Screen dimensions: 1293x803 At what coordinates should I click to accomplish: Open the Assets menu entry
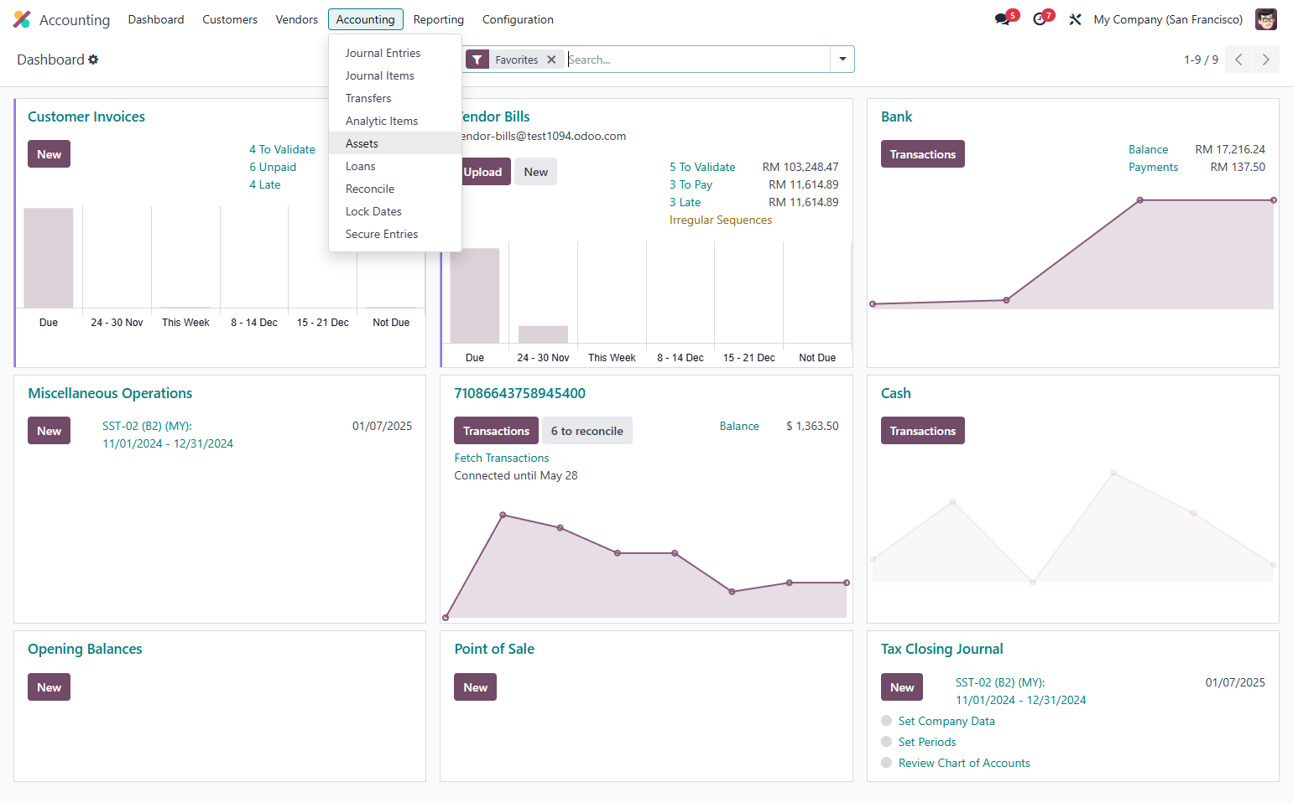[395, 143]
